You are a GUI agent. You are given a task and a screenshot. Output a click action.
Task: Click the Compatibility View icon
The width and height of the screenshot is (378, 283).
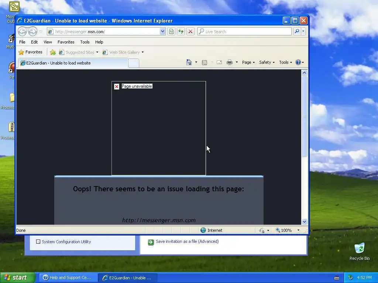pos(171,32)
